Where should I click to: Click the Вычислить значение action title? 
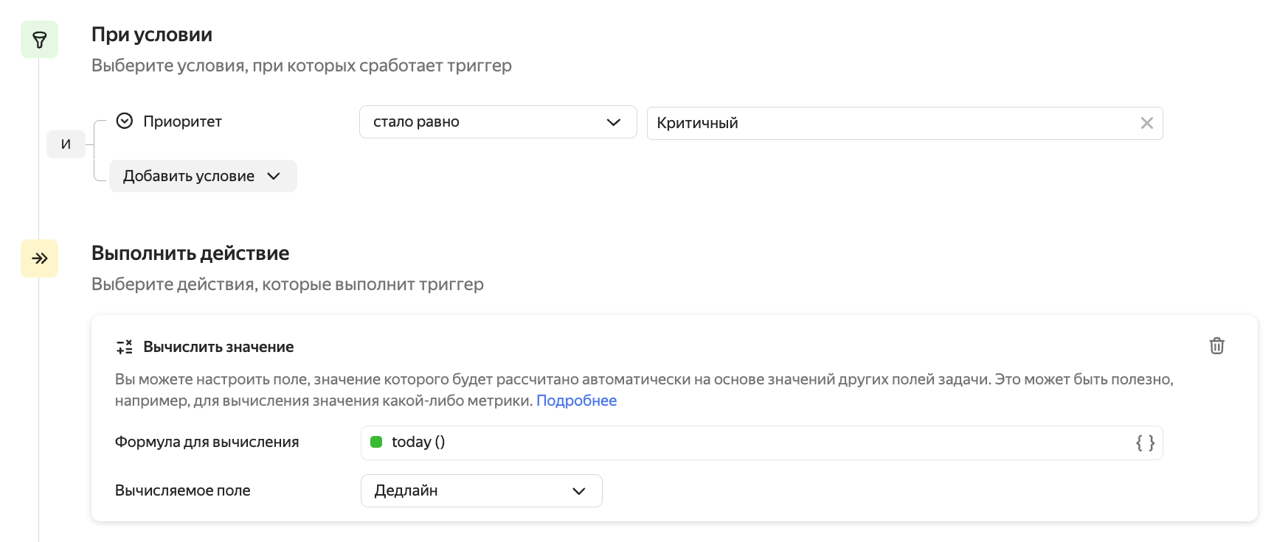[218, 347]
